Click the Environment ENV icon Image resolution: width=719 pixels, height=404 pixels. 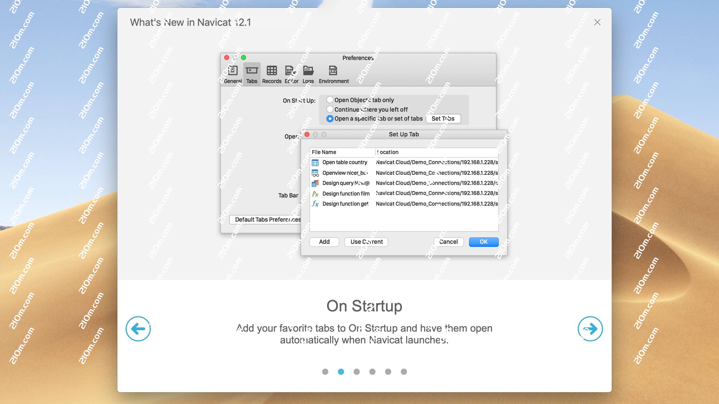pos(333,71)
